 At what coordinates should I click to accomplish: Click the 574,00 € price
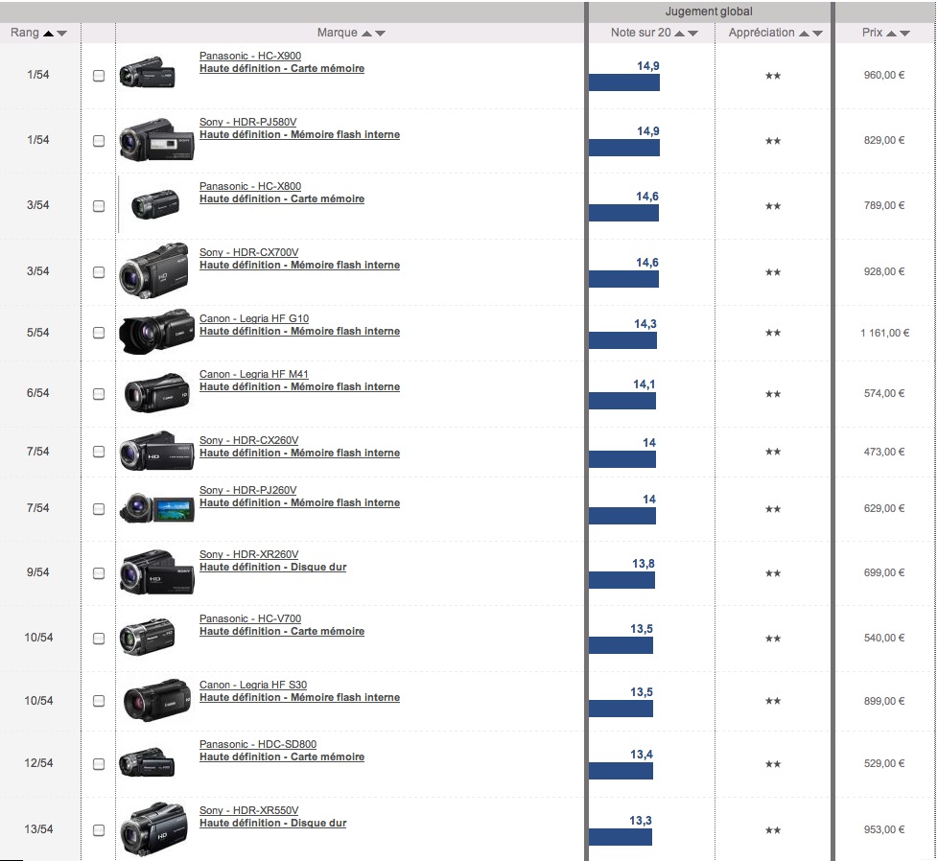pyautogui.click(x=884, y=393)
